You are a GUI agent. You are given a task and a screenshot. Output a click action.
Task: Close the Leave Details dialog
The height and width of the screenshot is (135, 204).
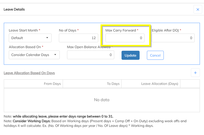198,10
